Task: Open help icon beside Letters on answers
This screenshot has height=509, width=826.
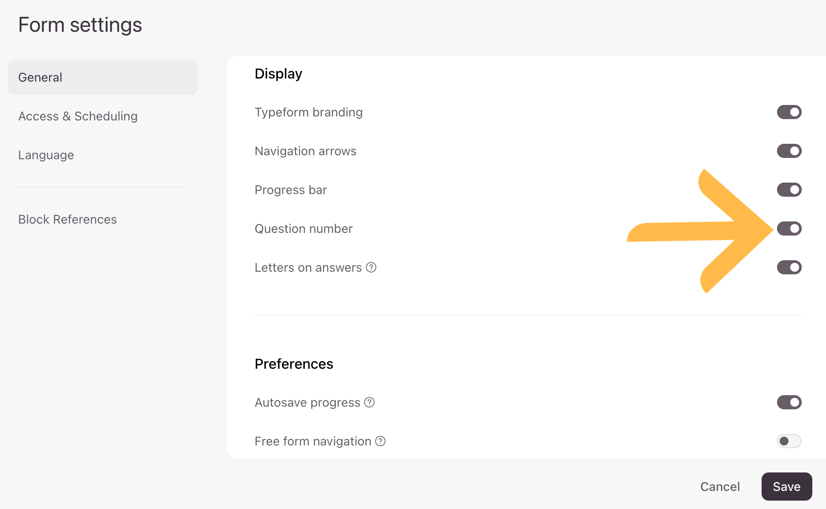Action: point(371,267)
